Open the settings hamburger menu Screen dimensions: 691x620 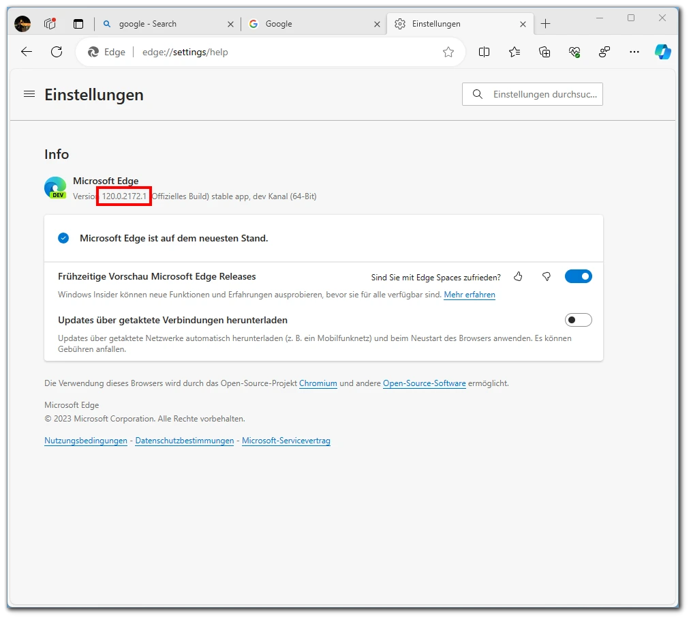point(29,94)
